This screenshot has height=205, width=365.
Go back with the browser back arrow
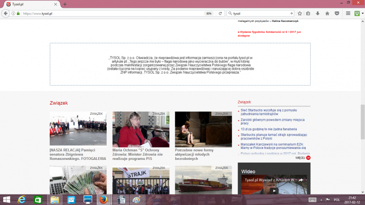tap(5, 14)
